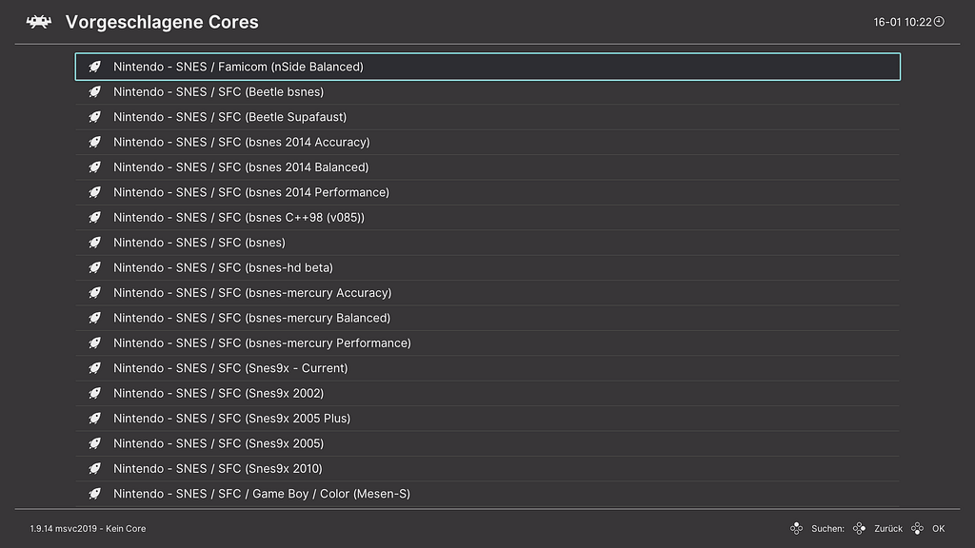Choose bsnes-mercury Accuracy from the list

click(251, 293)
